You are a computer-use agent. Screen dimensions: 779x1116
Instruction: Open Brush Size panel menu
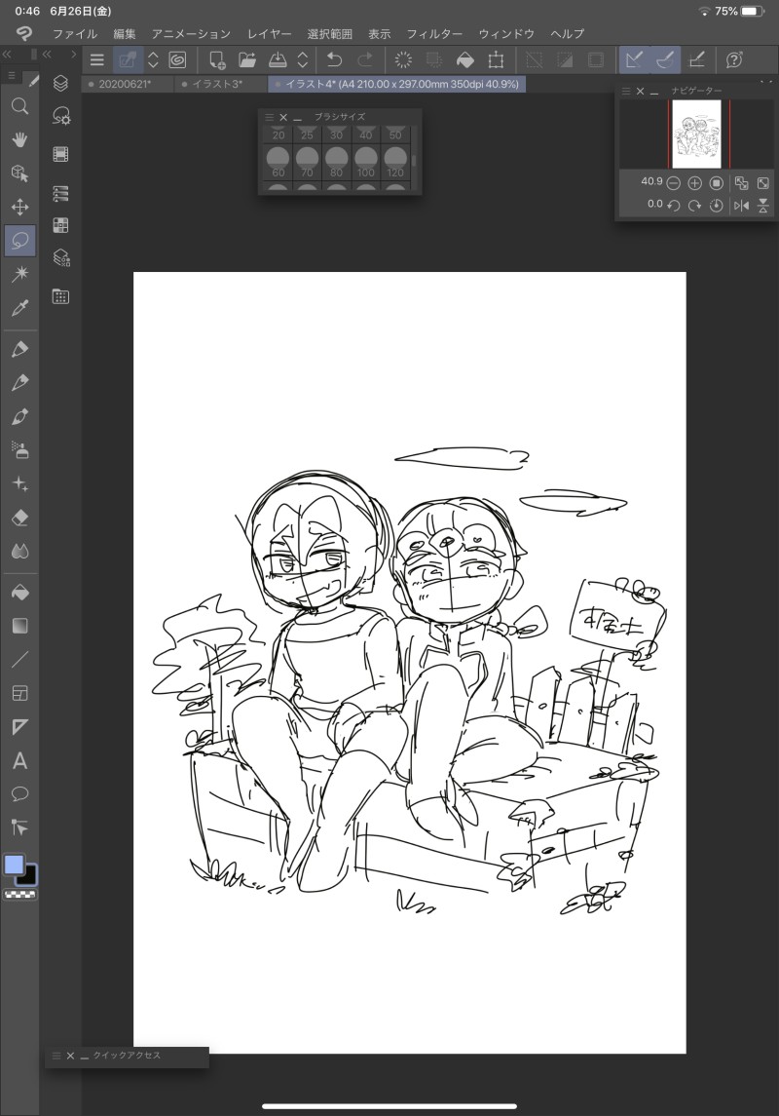pyautogui.click(x=270, y=117)
